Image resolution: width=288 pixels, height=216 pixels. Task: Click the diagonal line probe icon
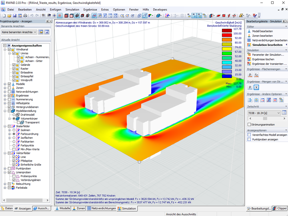coord(269,100)
